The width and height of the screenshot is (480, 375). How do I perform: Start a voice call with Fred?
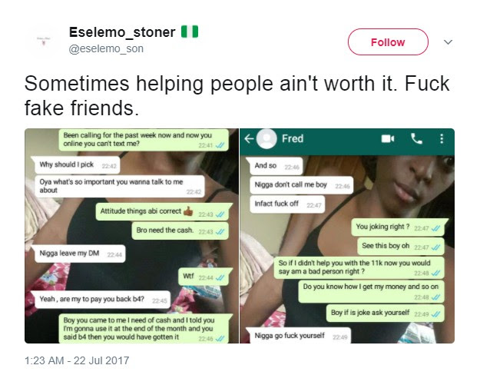tap(416, 139)
